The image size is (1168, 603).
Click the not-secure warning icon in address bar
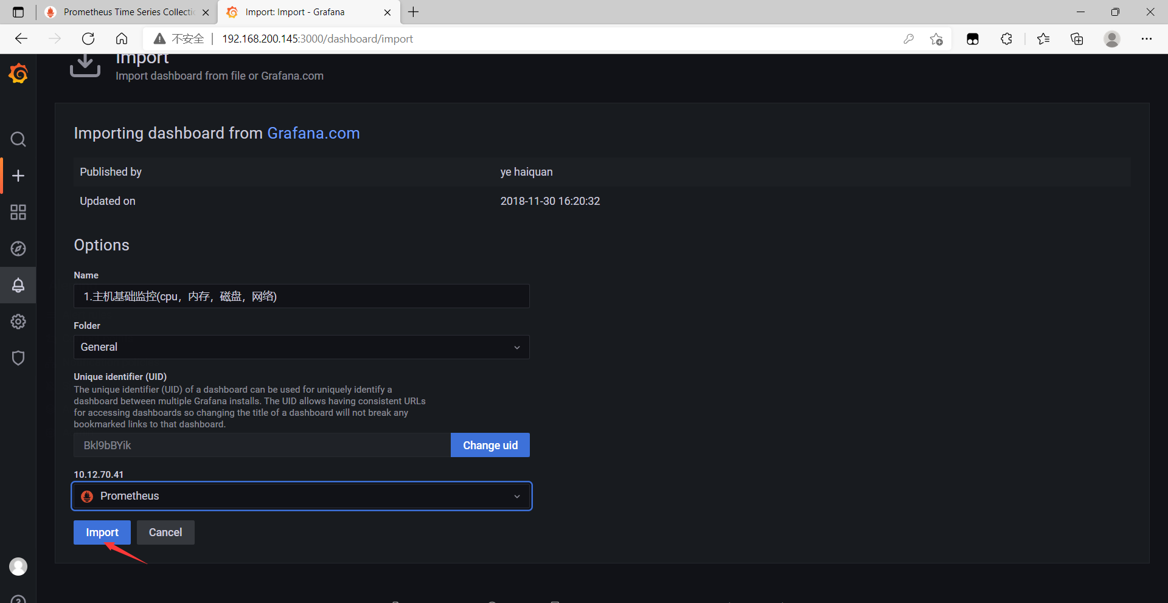click(159, 39)
